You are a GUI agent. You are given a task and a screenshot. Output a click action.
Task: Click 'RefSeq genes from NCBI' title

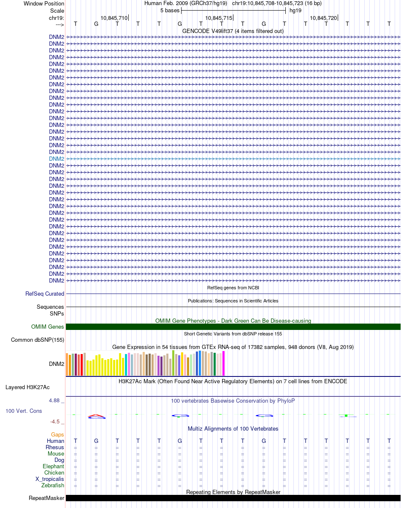tap(233, 288)
